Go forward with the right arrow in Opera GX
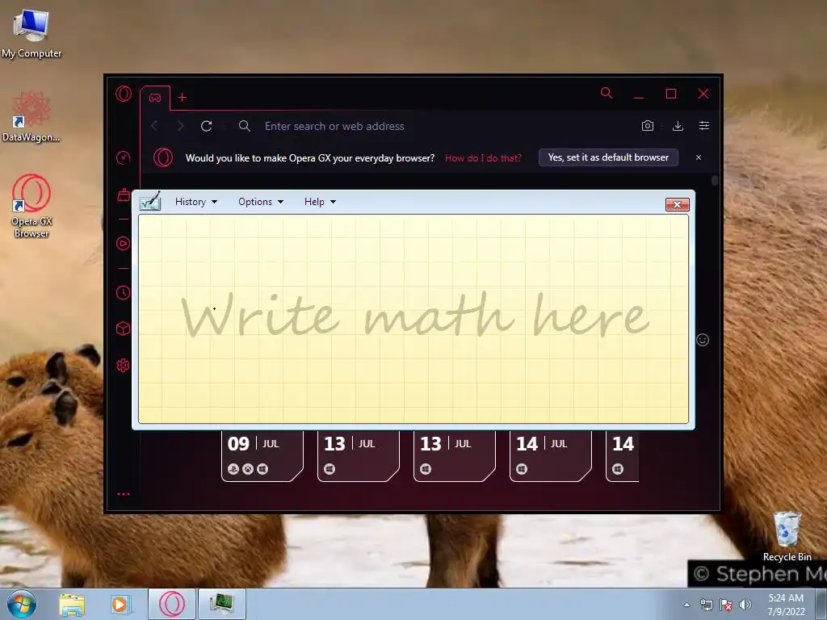The height and width of the screenshot is (620, 827). pos(180,126)
